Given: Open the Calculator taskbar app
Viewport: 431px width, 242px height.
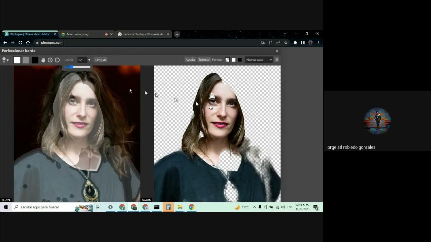Looking at the screenshot, I should (168, 207).
